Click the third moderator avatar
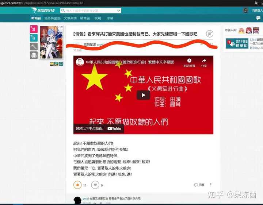Screen dimensions: 263x205 point(256,30)
